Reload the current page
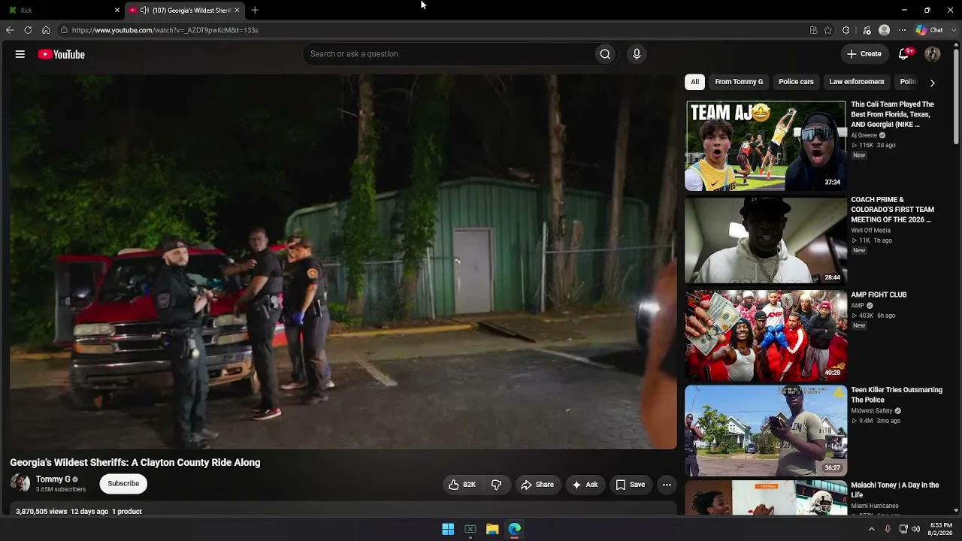Viewport: 962px width, 541px height. pyautogui.click(x=28, y=30)
